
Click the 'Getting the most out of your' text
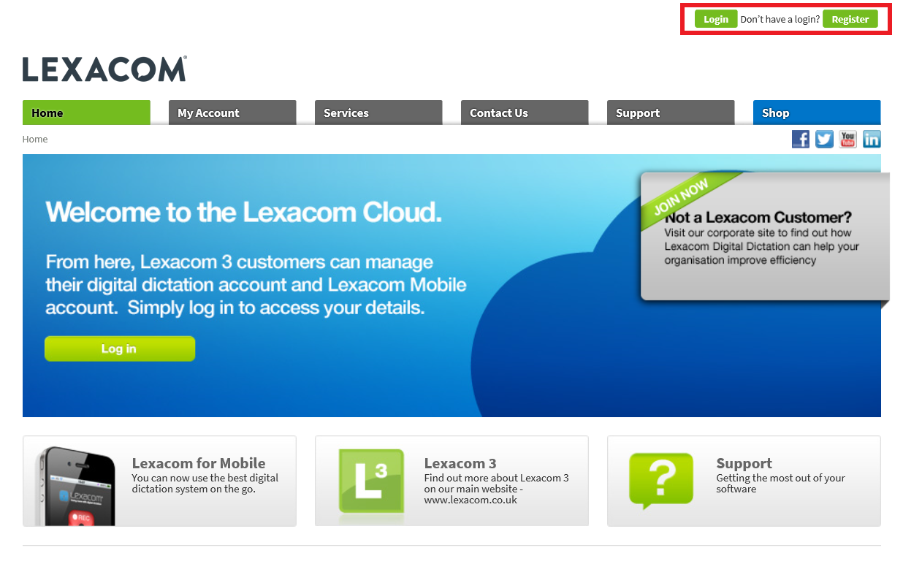tap(780, 478)
